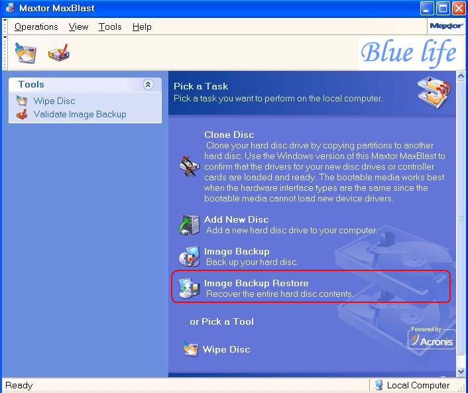Click the vertical scrollbar thumb

pyautogui.click(x=461, y=218)
